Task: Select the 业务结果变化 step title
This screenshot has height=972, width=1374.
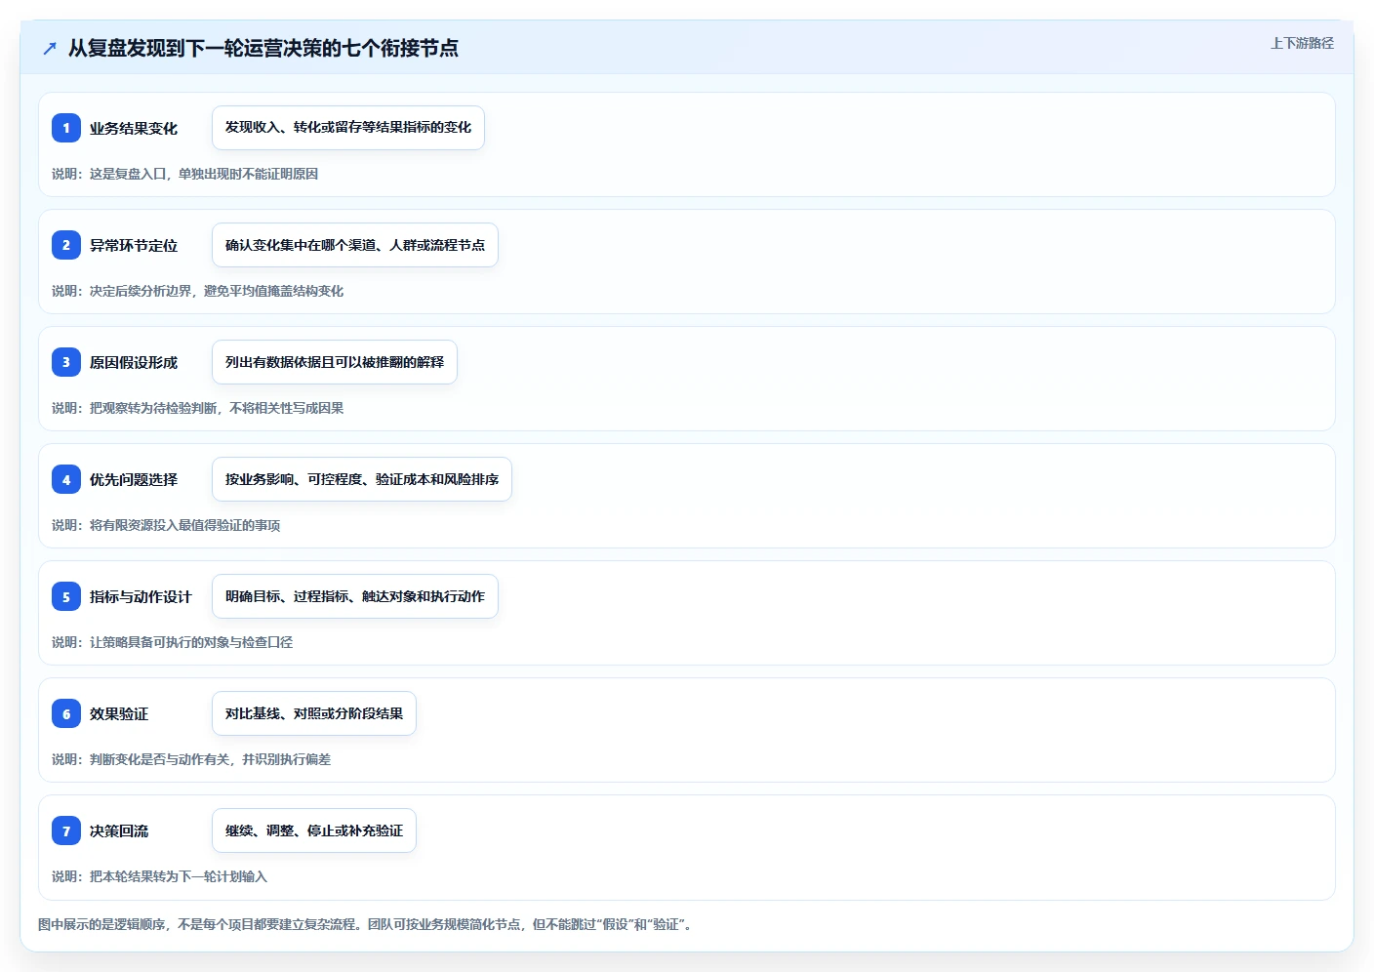Action: [x=134, y=128]
